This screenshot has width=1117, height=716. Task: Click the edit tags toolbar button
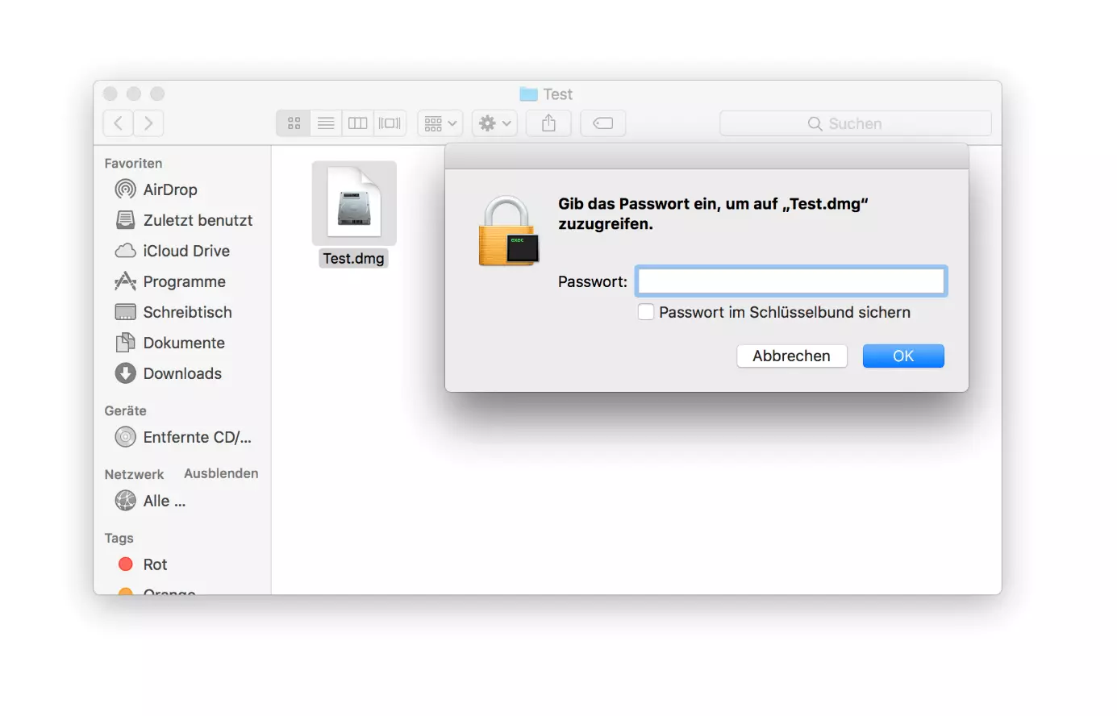[602, 123]
